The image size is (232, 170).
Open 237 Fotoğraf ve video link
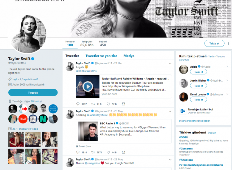click(25, 129)
